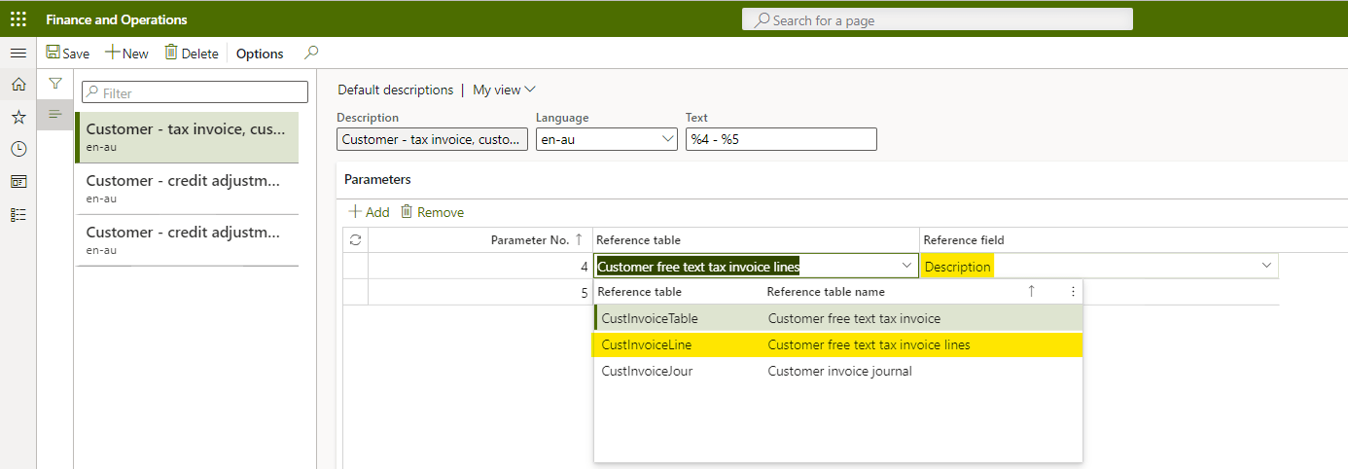Show the filter pane funnel icon

coord(55,85)
